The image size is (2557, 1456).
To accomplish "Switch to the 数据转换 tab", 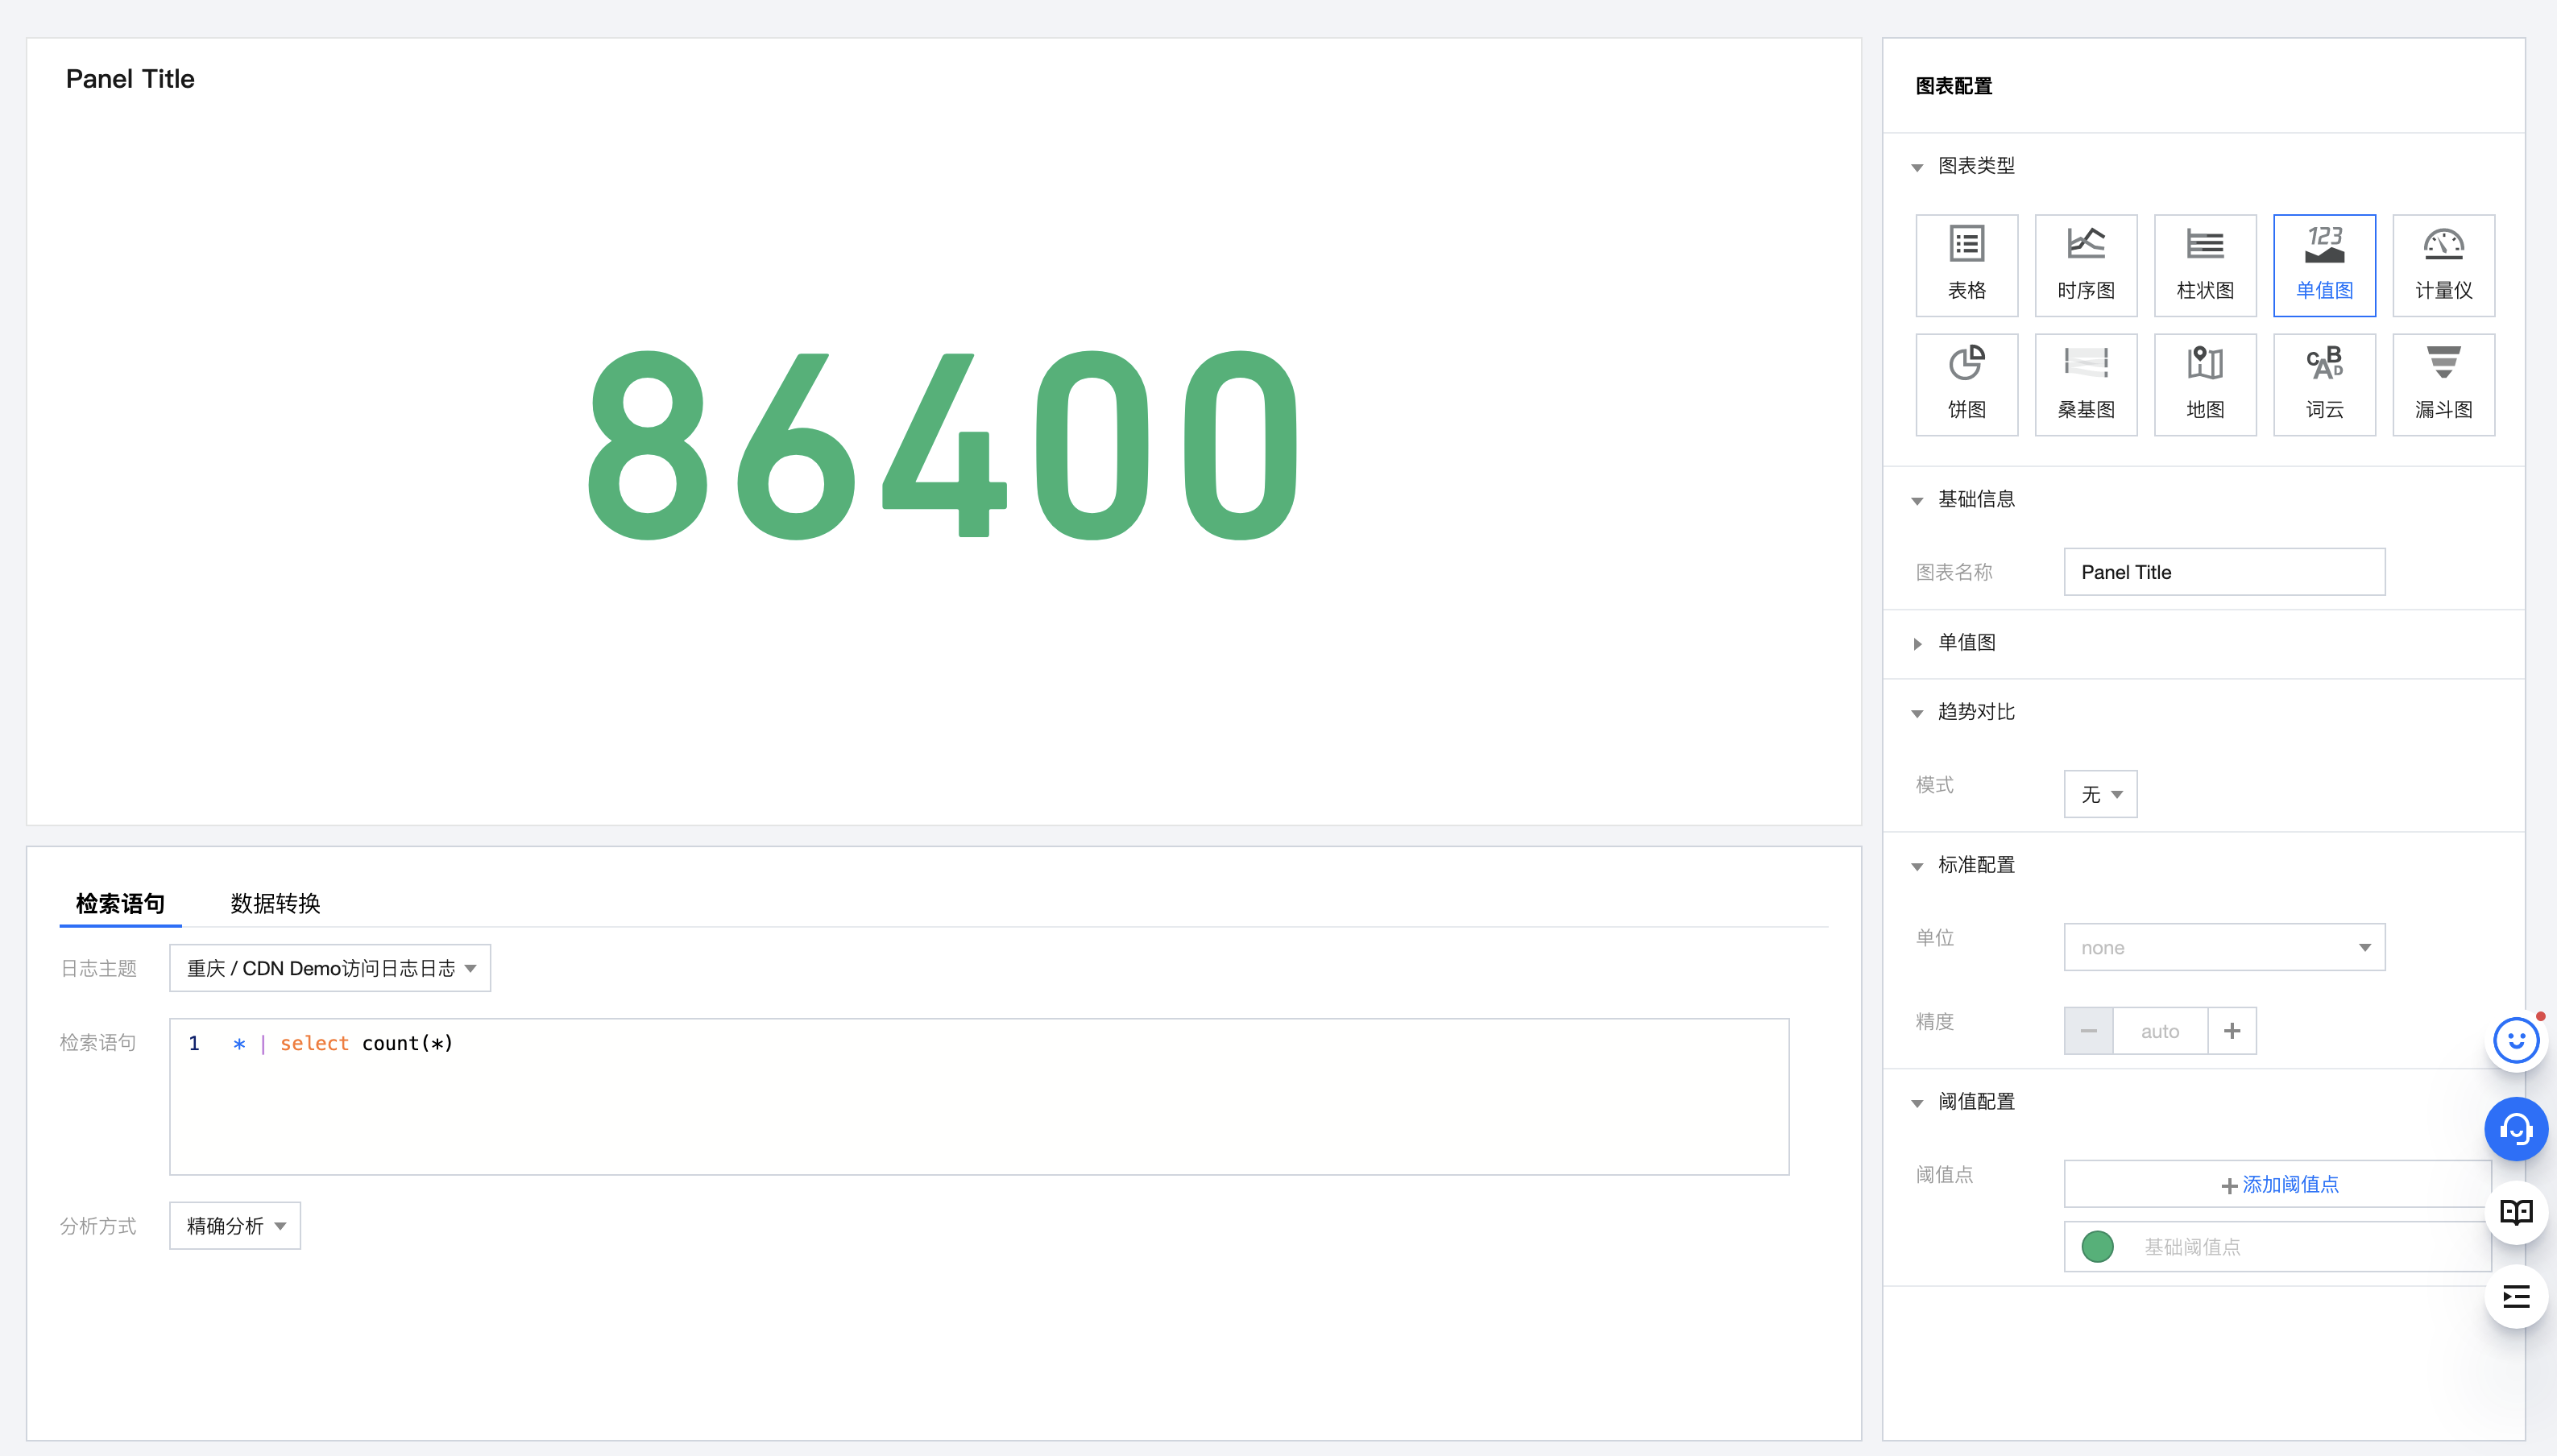I will coord(275,903).
